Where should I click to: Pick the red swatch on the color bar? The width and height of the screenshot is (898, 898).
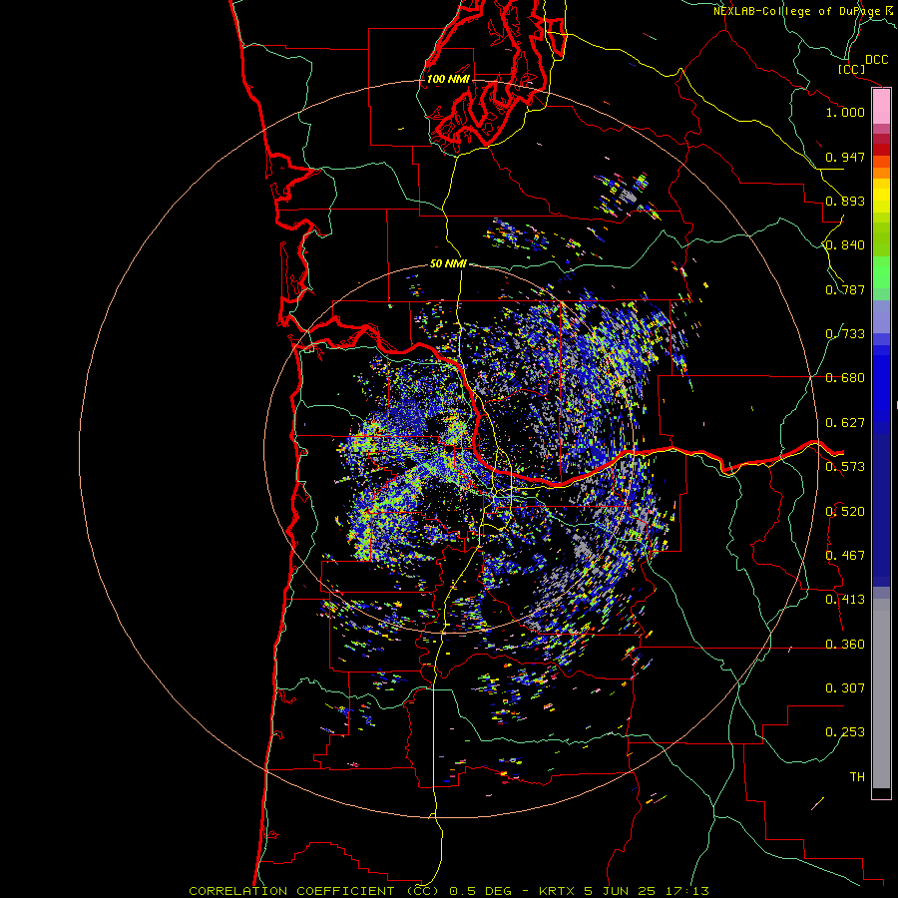click(x=881, y=150)
